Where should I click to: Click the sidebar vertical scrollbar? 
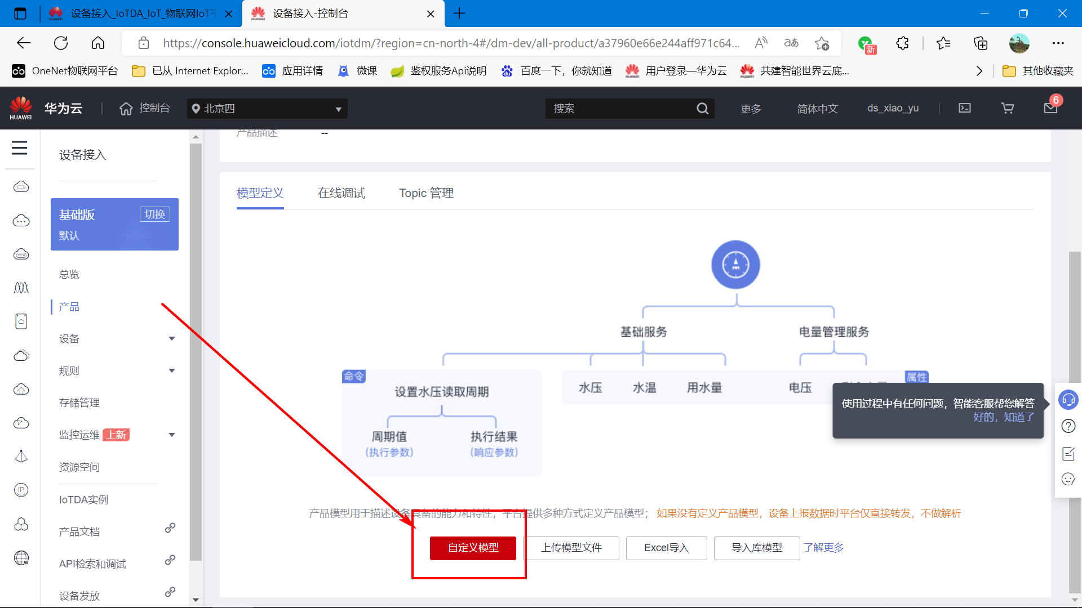point(196,349)
